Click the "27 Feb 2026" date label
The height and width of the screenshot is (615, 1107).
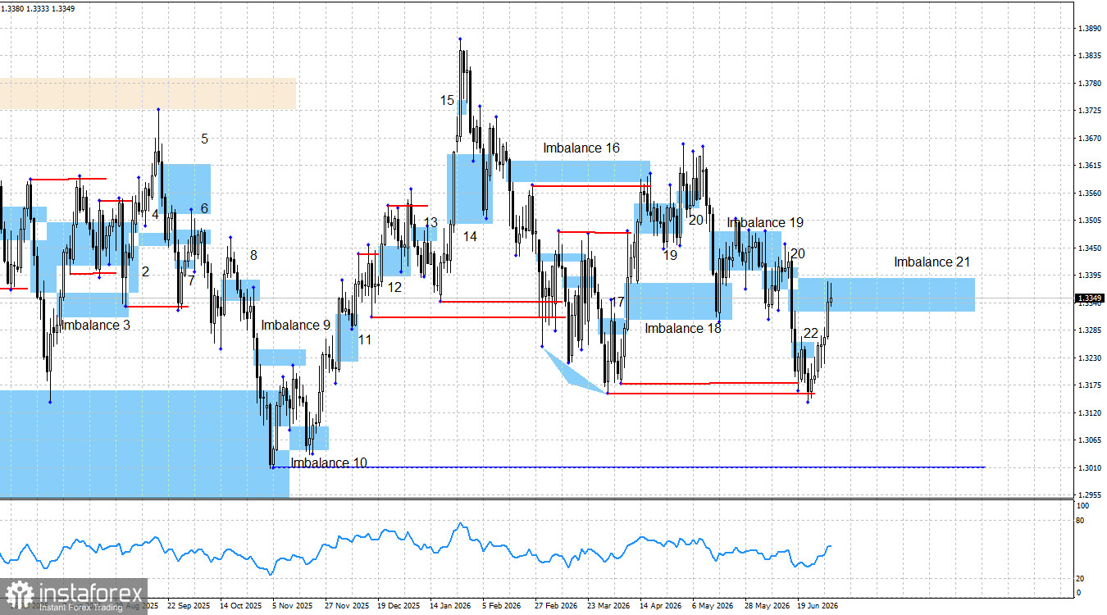click(x=556, y=607)
